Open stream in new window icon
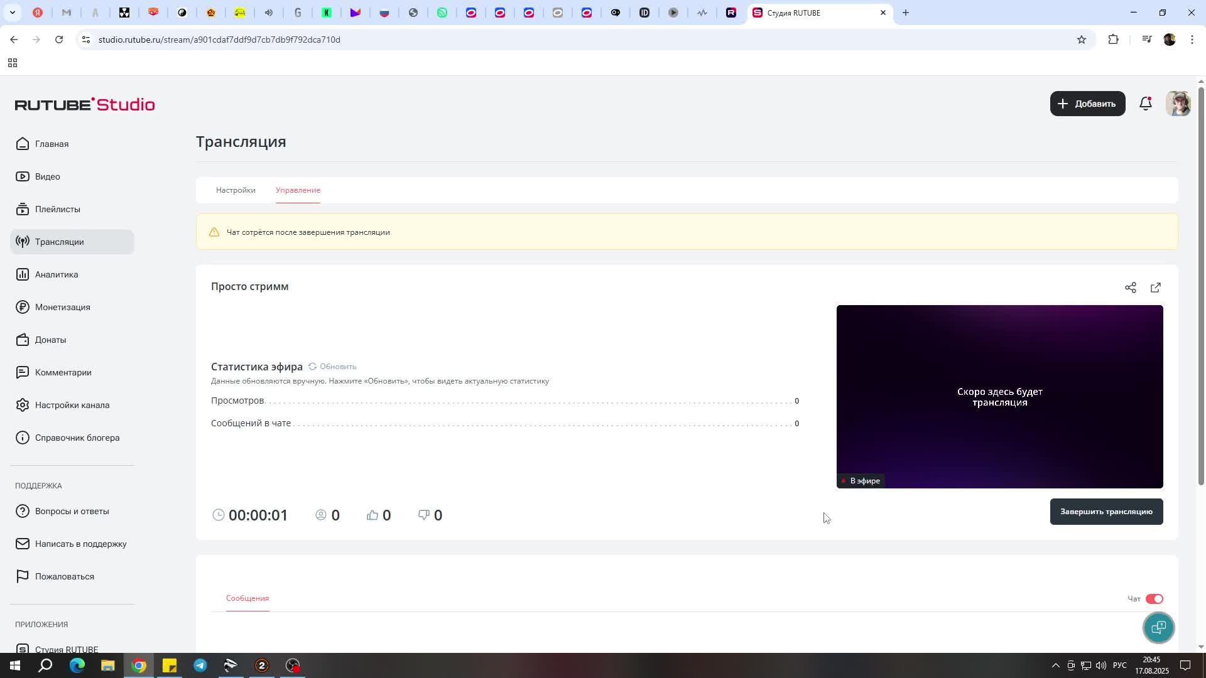This screenshot has width=1206, height=678. 1155,288
